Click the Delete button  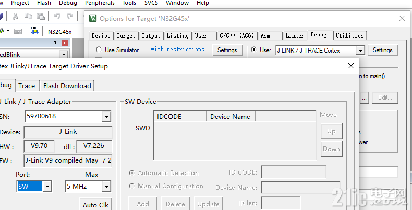click(x=175, y=204)
